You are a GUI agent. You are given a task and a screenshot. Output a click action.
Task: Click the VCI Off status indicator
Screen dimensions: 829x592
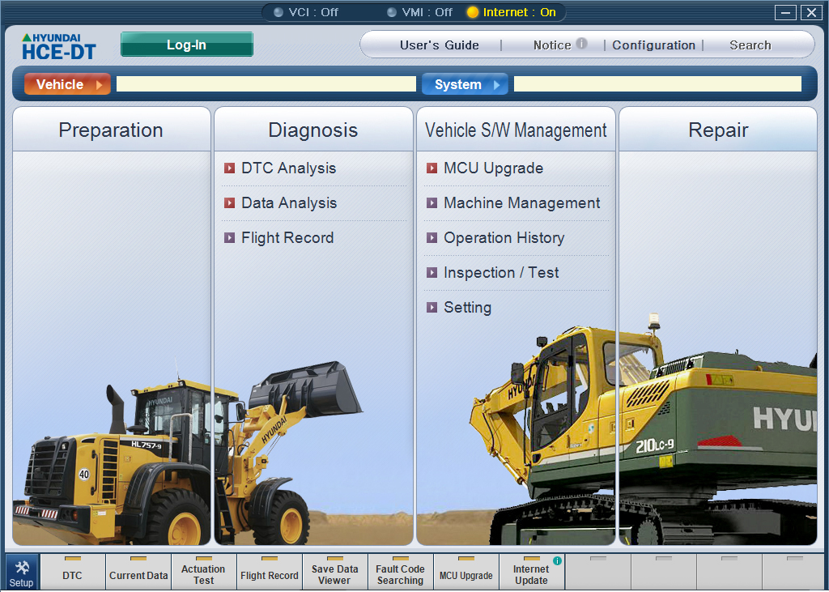click(305, 12)
